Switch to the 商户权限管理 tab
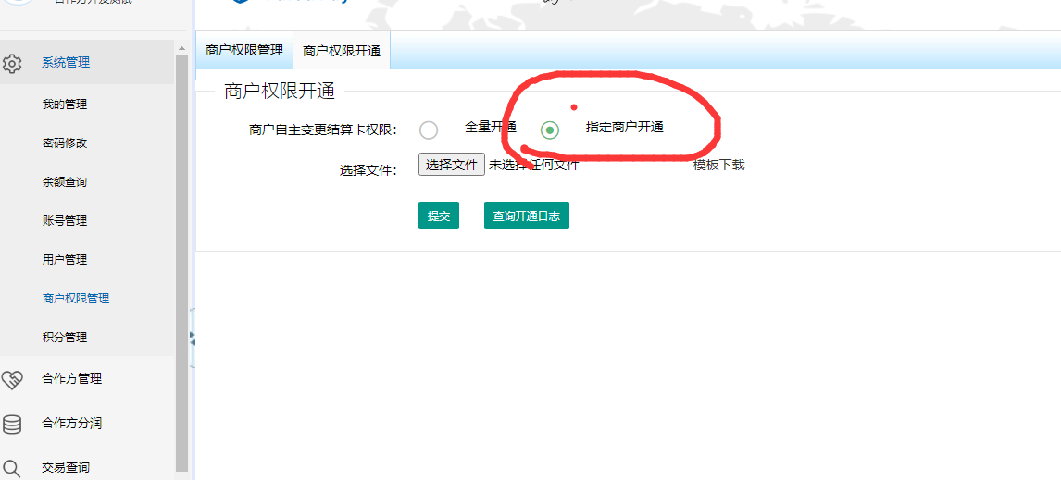This screenshot has width=1061, height=480. pyautogui.click(x=244, y=50)
